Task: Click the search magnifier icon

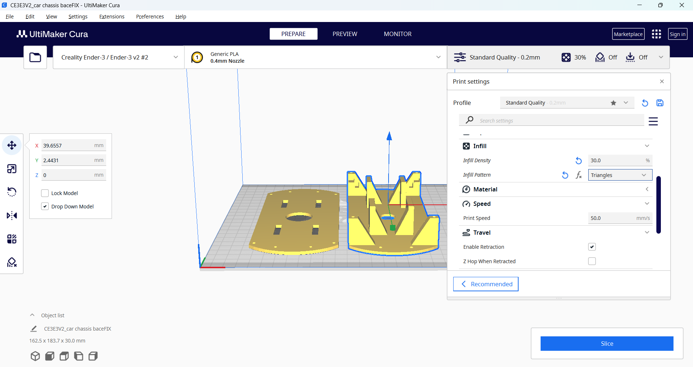Action: tap(469, 120)
